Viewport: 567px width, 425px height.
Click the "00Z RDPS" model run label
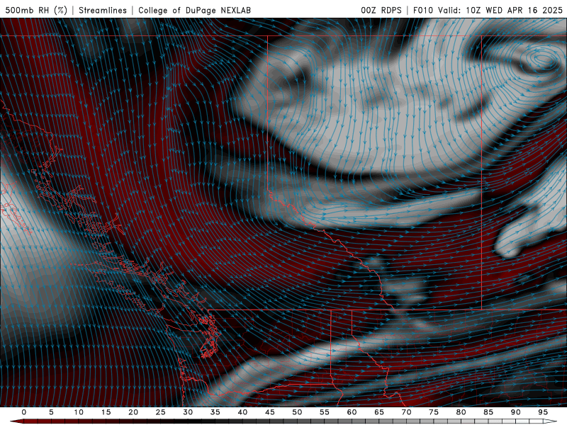[381, 10]
